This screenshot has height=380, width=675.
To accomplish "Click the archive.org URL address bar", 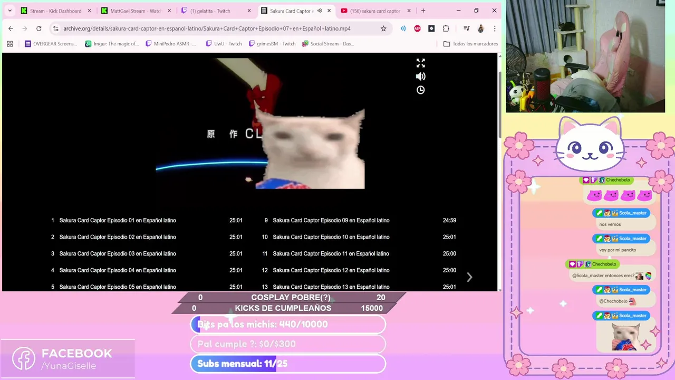I will coord(207,28).
